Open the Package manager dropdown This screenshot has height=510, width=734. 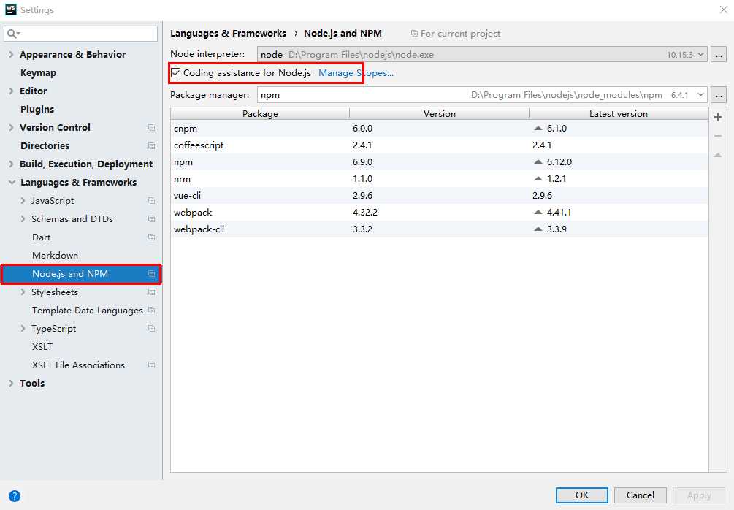click(x=700, y=94)
